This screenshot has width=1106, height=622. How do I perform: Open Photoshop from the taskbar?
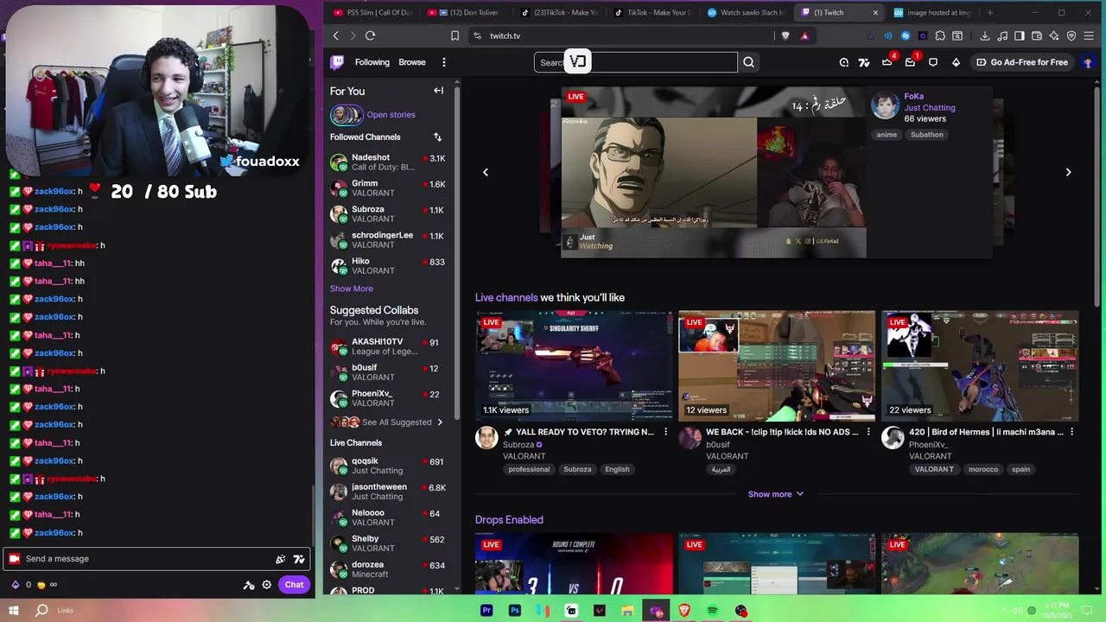pyautogui.click(x=515, y=611)
